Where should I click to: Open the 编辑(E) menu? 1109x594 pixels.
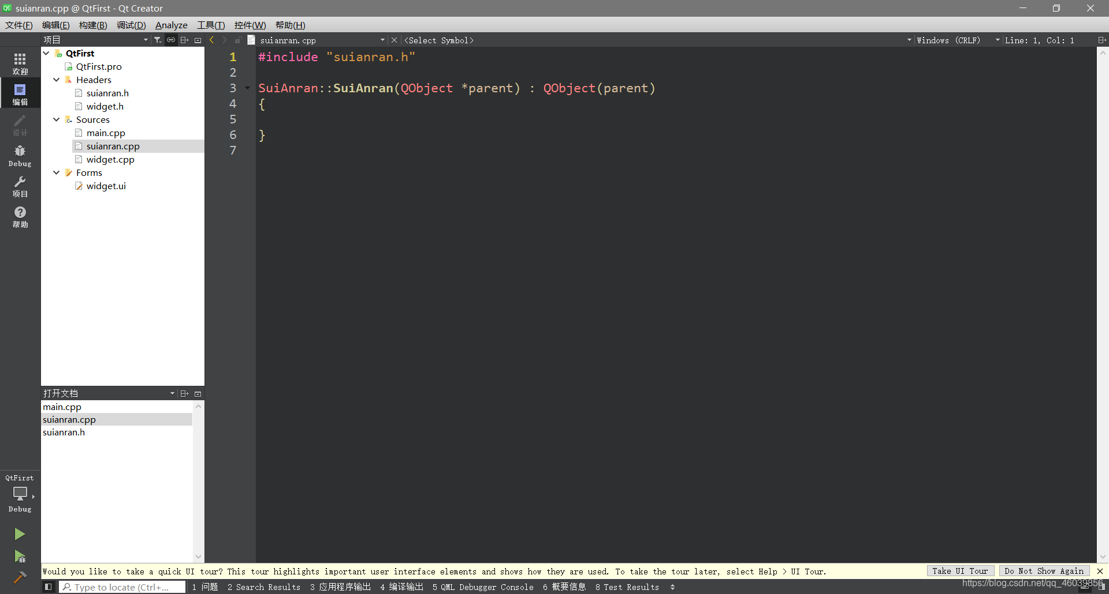(x=55, y=25)
